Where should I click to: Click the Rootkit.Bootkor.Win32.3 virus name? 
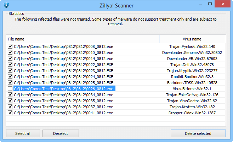click(192, 77)
